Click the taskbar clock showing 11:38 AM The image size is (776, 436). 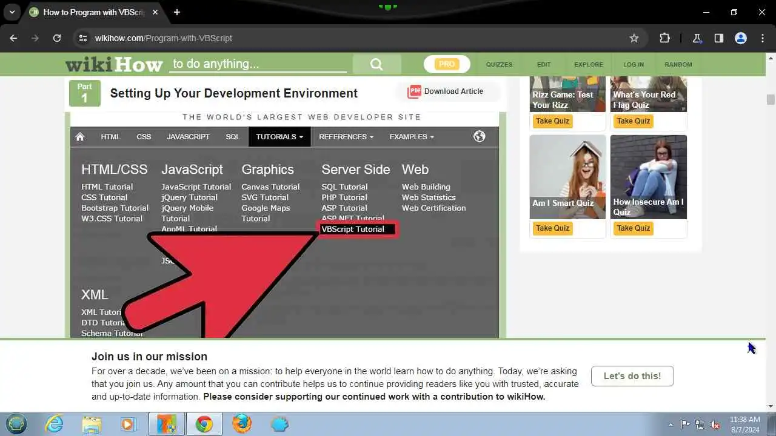[x=745, y=424]
